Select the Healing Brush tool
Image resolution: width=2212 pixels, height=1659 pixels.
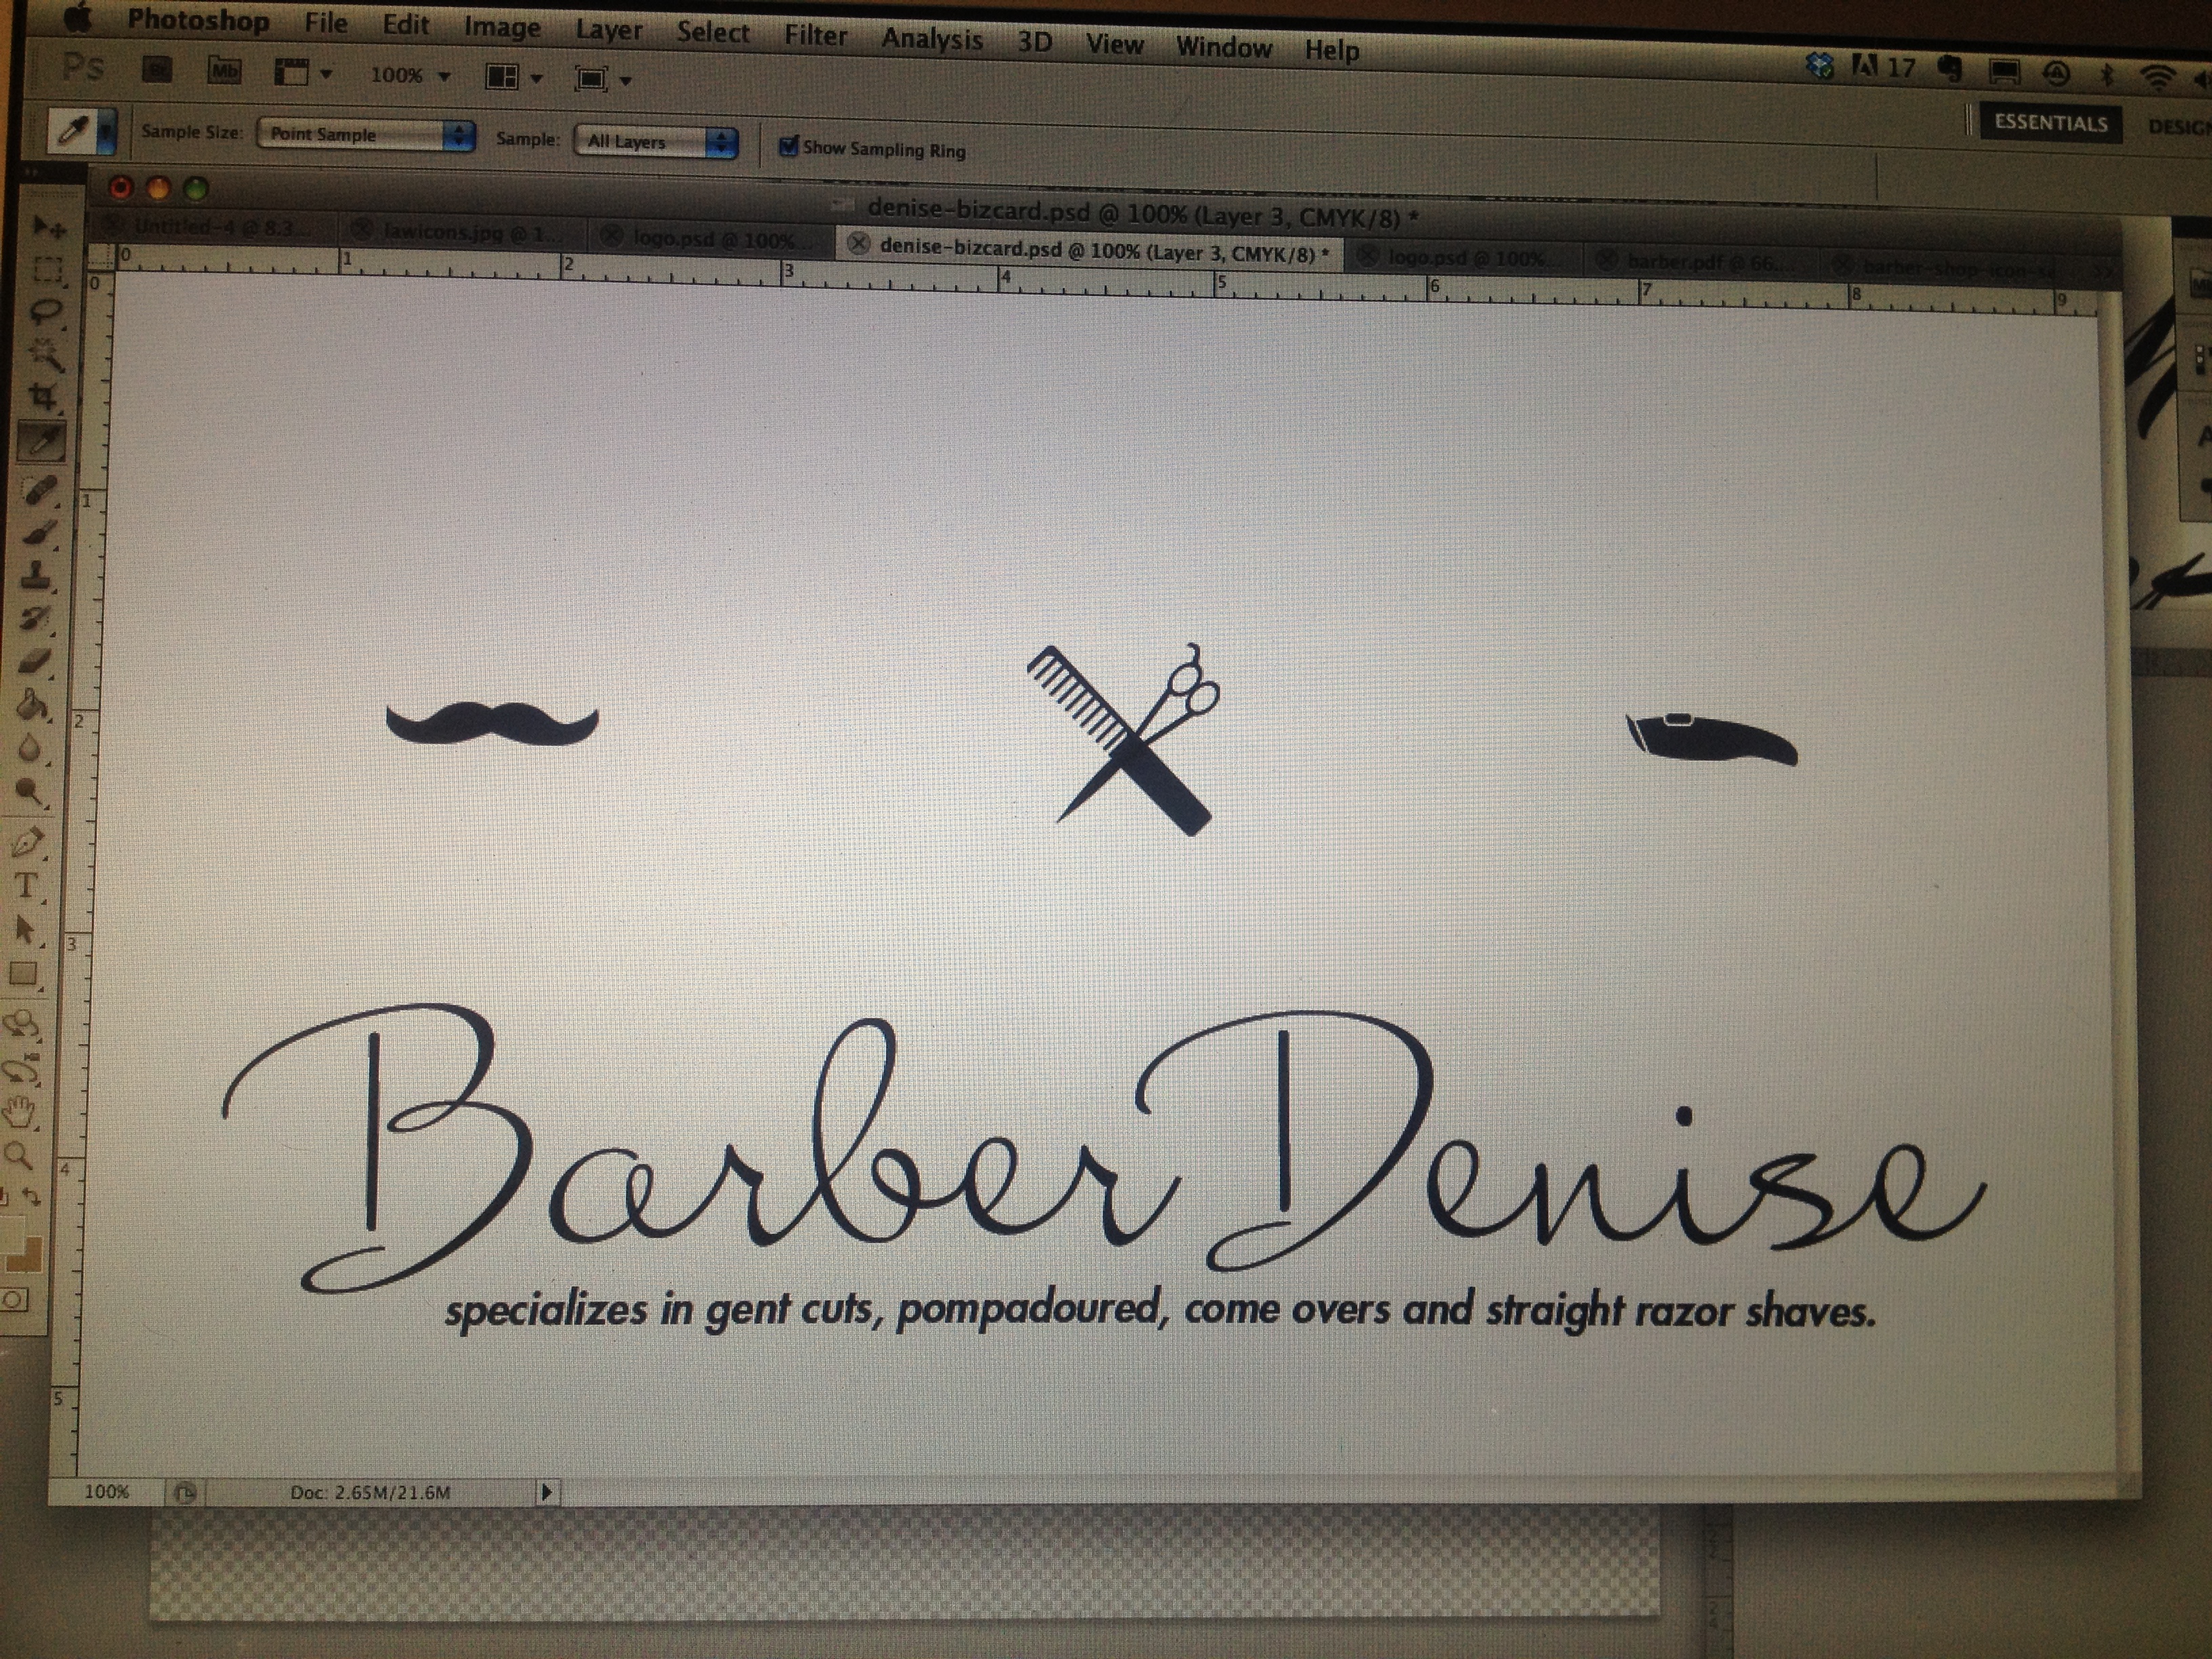click(41, 490)
